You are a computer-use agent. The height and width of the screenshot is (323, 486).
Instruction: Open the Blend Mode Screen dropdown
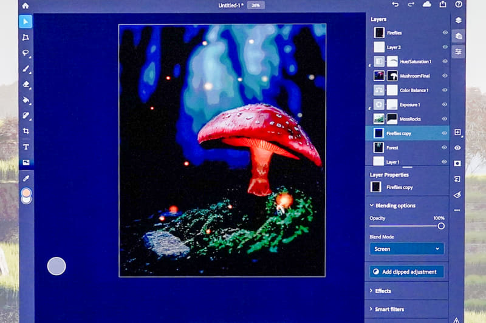406,249
